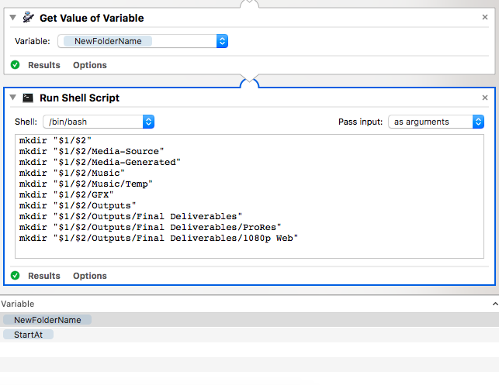
Task: Click green success checkmark in Run Shell Script
Action: [x=16, y=276]
